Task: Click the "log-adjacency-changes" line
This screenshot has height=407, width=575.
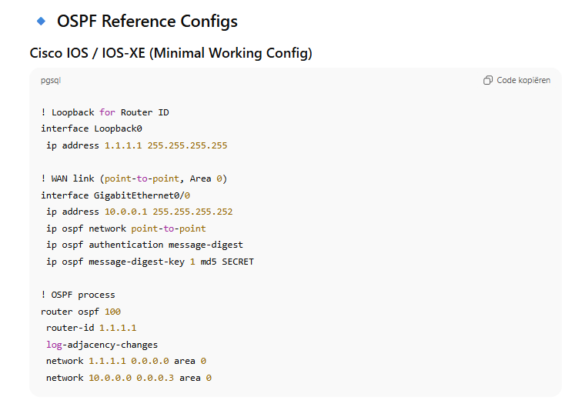Action: click(x=102, y=345)
